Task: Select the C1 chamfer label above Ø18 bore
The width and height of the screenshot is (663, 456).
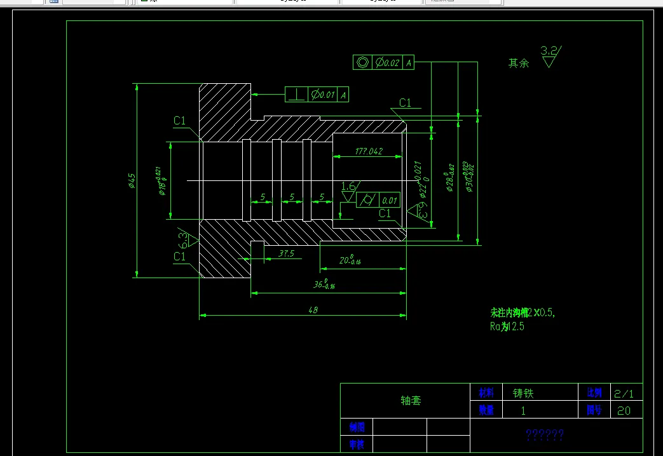Action: [180, 121]
